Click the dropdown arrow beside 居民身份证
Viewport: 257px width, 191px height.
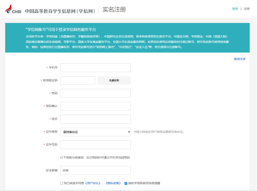pos(129,132)
